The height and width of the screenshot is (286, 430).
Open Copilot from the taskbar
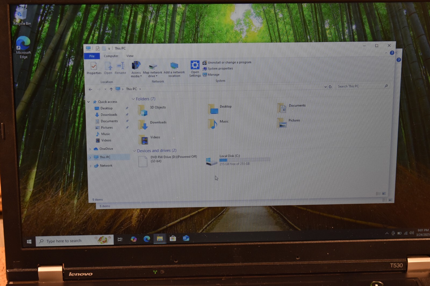pyautogui.click(x=134, y=239)
